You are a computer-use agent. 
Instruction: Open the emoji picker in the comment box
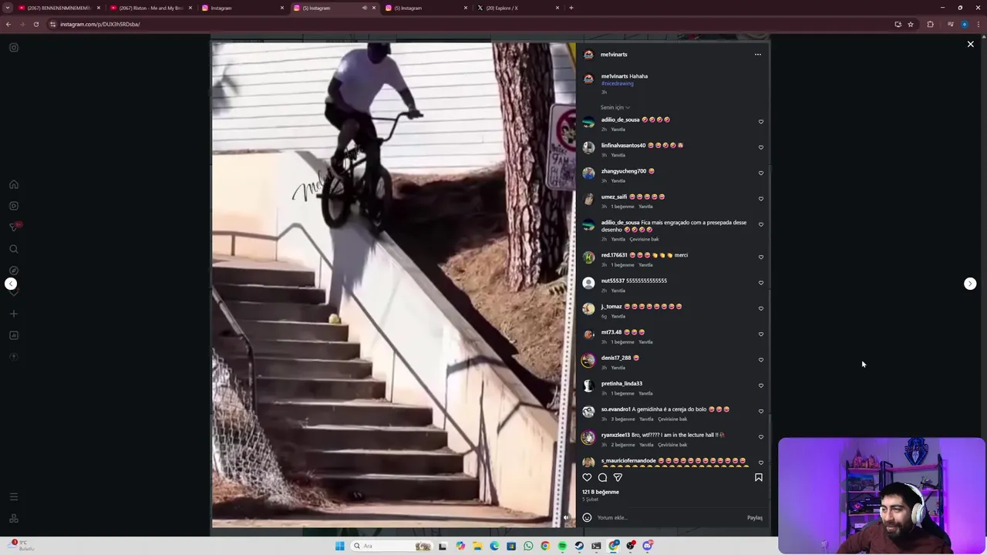[x=587, y=517]
